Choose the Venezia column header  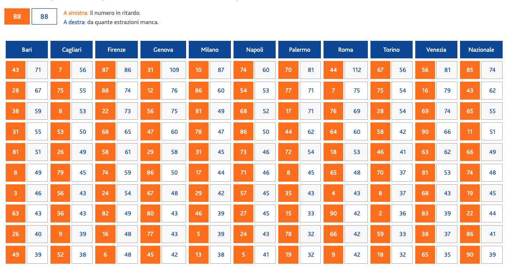[x=436, y=50]
